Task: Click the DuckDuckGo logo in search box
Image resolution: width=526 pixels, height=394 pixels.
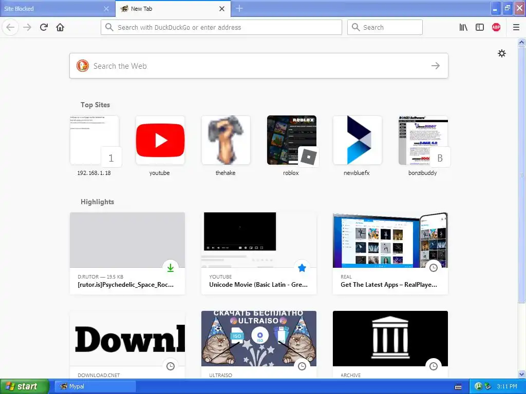Action: coord(83,66)
